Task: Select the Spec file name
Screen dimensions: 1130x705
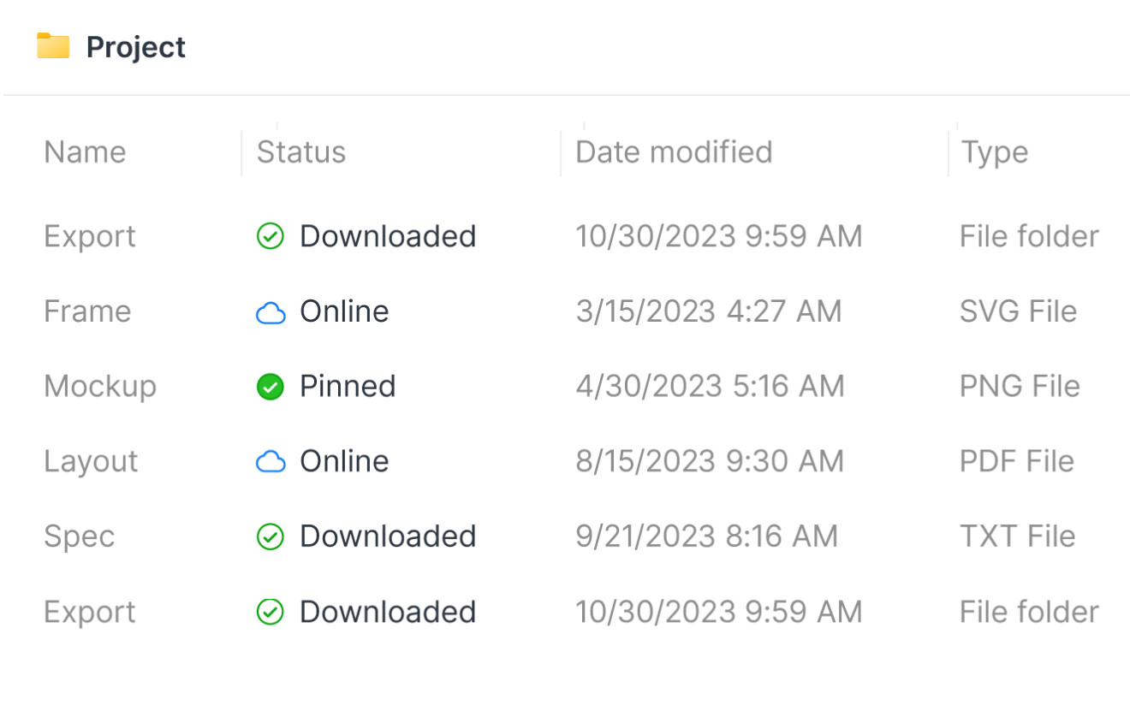Action: pos(79,537)
